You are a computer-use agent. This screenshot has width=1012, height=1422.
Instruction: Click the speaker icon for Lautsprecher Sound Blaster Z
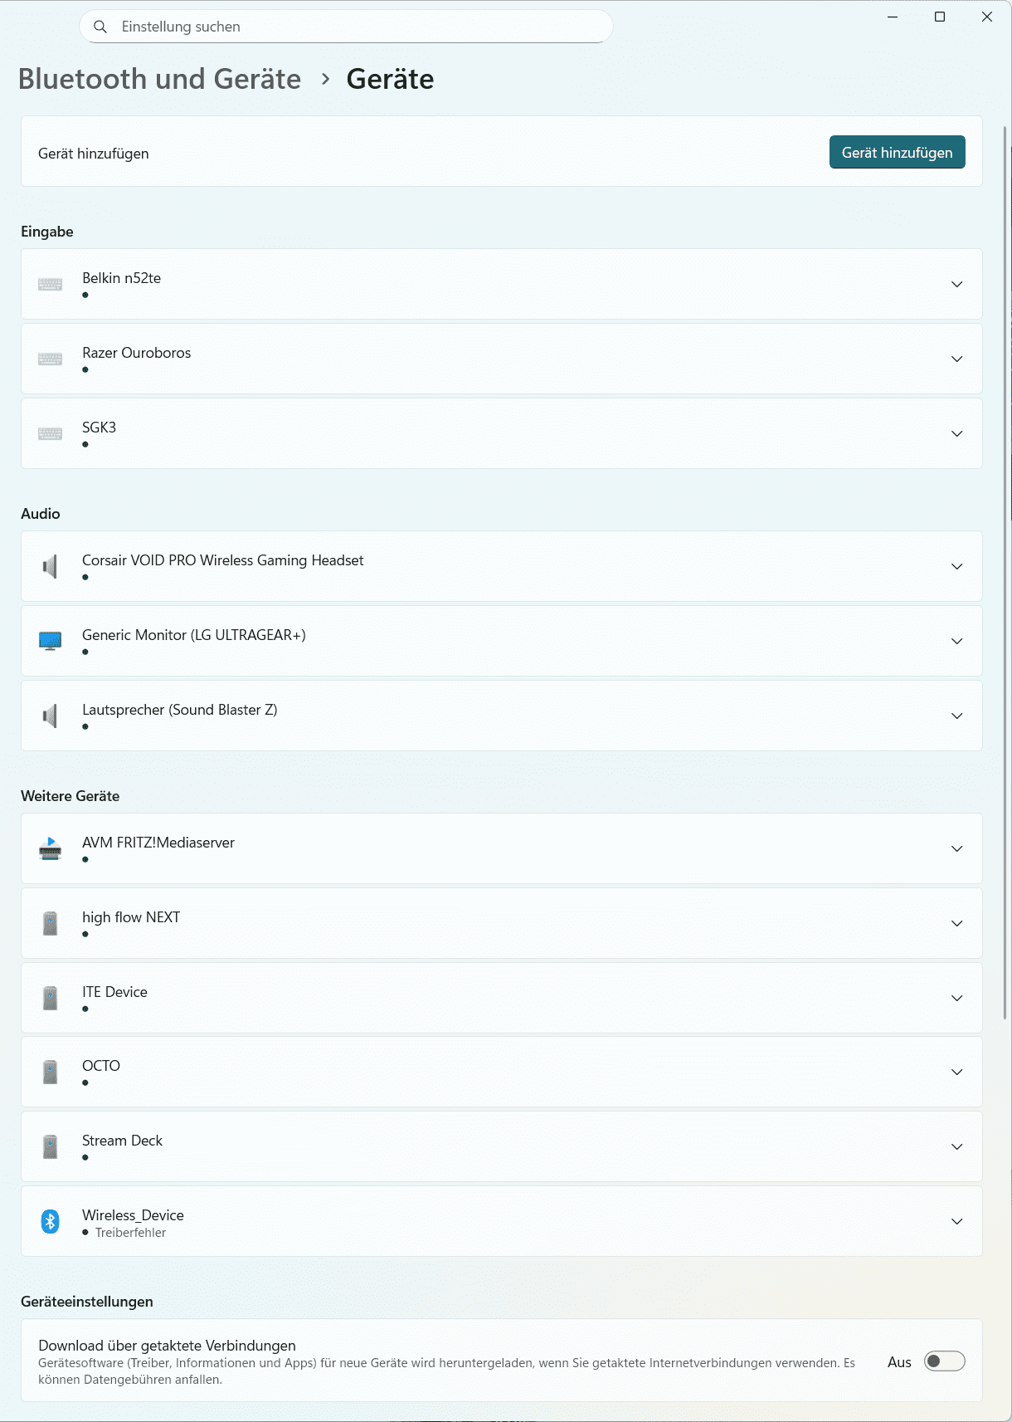(x=51, y=716)
